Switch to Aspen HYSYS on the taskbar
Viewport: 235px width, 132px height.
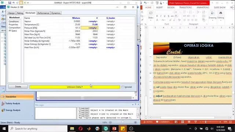106,129
